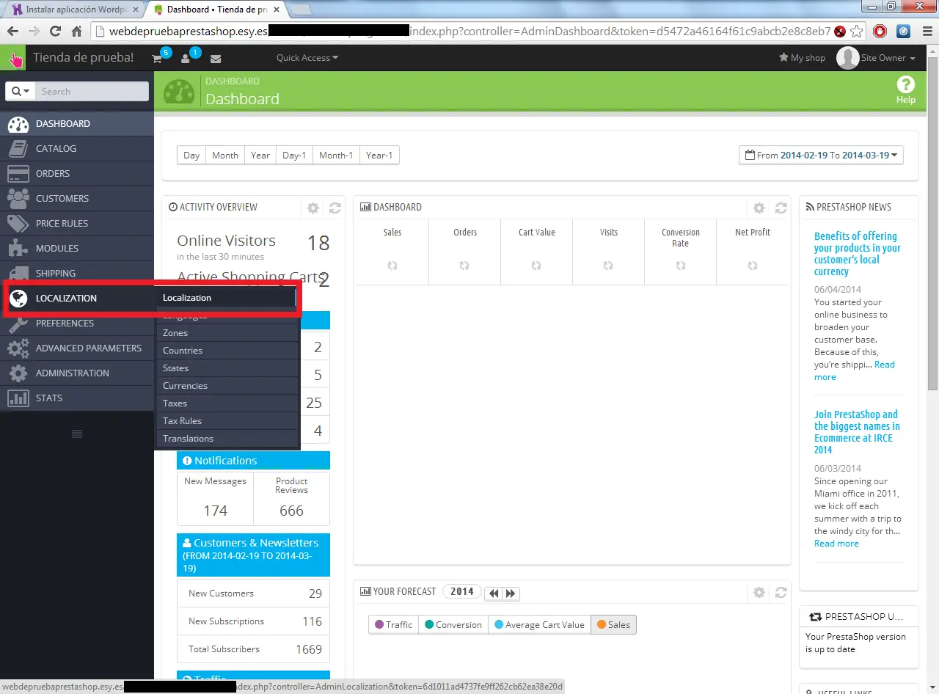Toggle Average Cart Value forecast series
The width and height of the screenshot is (939, 694).
coord(539,625)
